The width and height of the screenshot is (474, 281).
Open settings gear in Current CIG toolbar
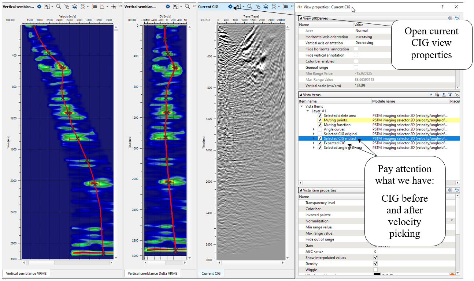(230, 7)
